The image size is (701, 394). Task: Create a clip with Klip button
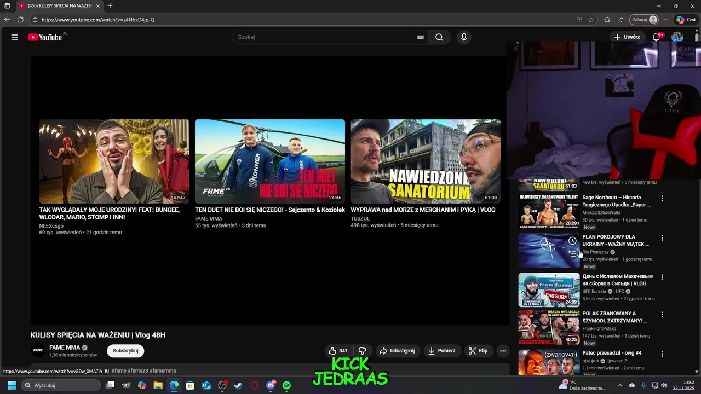click(478, 351)
